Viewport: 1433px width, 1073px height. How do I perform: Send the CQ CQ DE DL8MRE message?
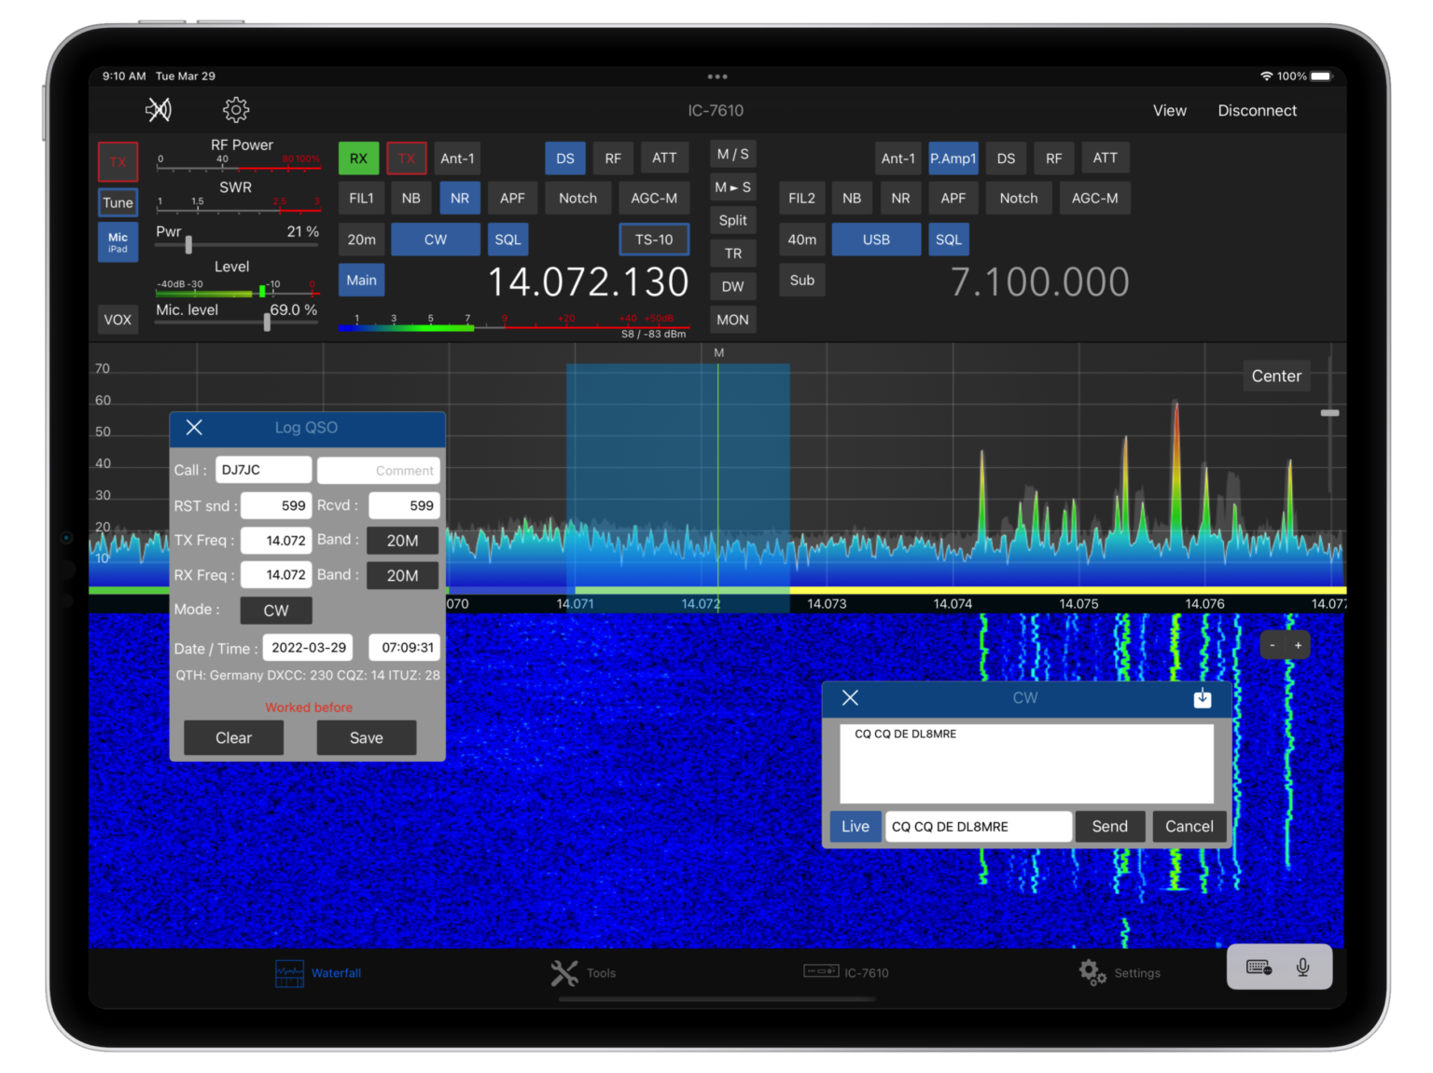click(x=1109, y=826)
